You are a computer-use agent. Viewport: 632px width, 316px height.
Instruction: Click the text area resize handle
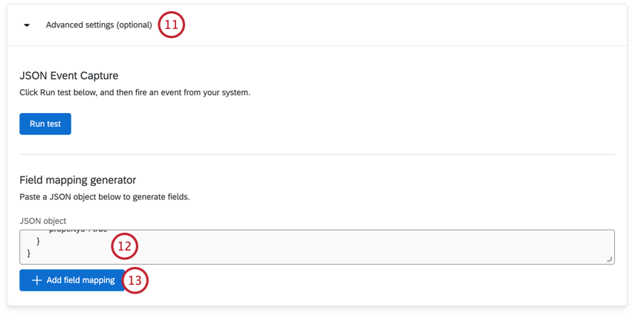tap(610, 259)
